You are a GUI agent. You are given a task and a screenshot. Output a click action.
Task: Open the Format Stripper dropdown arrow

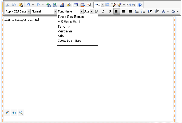124,5
